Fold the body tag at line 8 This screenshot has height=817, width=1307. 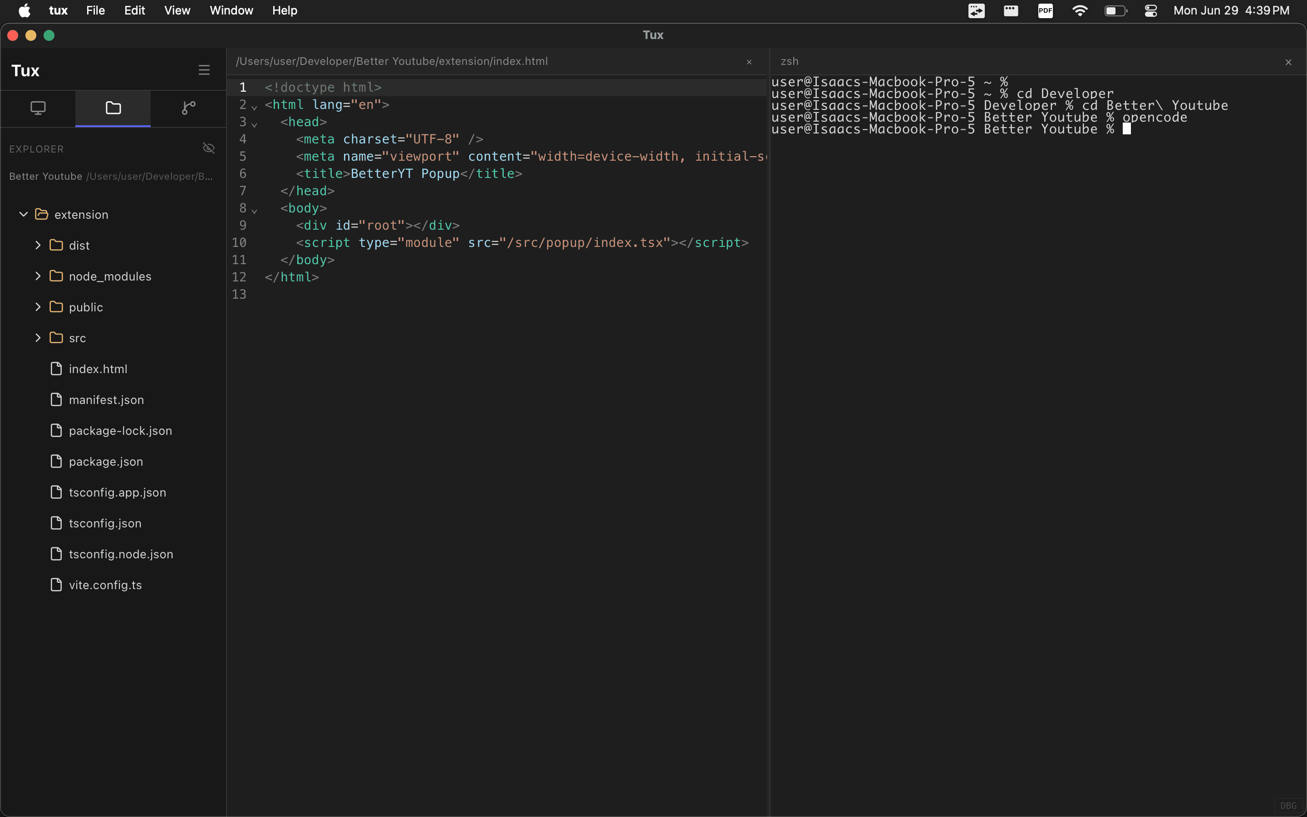click(255, 211)
